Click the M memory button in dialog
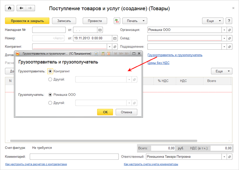This screenshot has width=239, height=170. (x=115, y=54)
